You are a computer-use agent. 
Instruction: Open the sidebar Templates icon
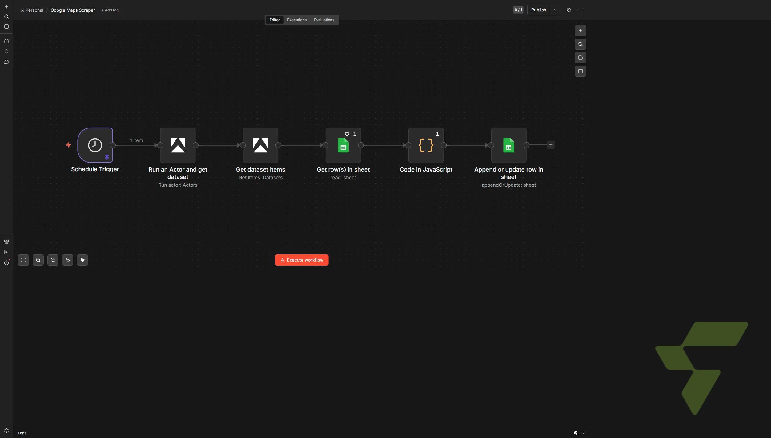pos(6,242)
